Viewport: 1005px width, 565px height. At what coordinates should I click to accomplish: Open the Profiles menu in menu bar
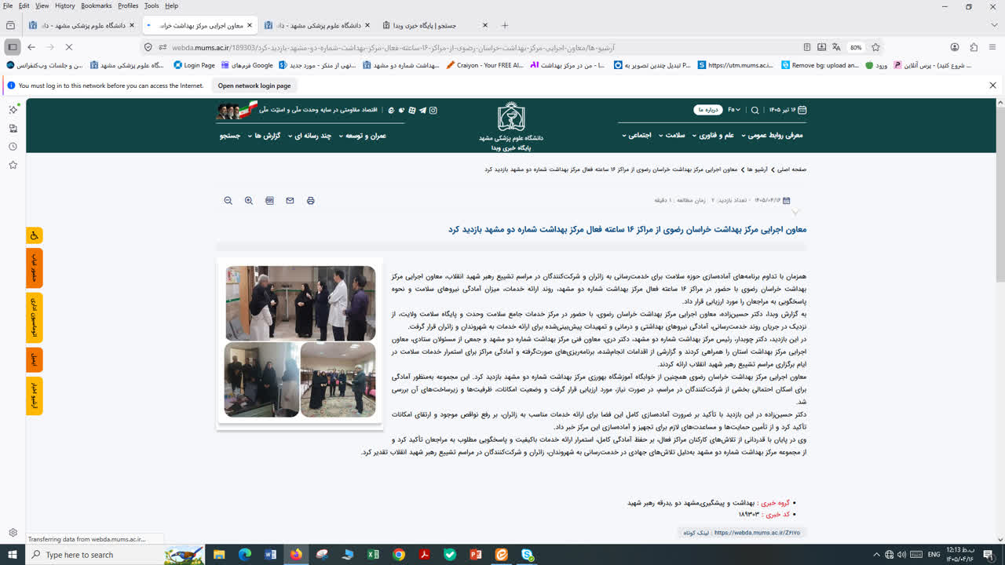128,5
